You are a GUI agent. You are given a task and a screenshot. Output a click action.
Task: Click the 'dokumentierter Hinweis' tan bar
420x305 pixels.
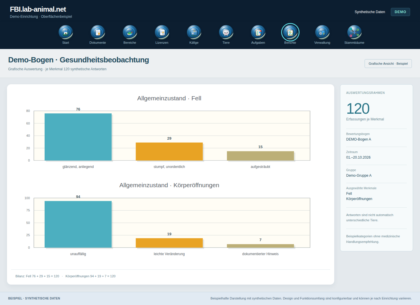pos(260,246)
